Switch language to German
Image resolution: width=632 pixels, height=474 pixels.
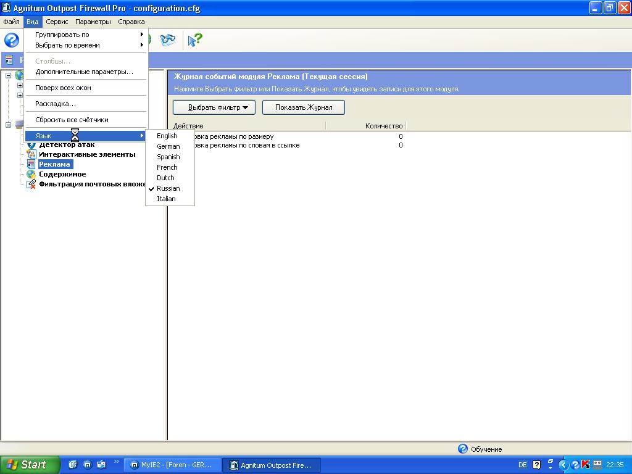click(170, 146)
